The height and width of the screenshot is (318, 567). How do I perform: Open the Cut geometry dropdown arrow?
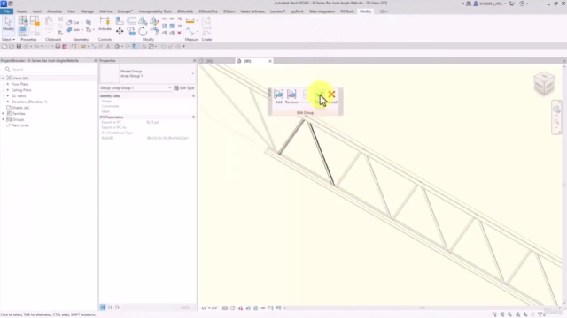click(x=82, y=22)
